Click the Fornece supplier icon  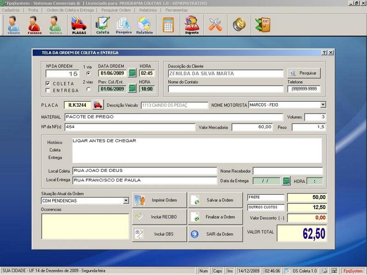34,25
